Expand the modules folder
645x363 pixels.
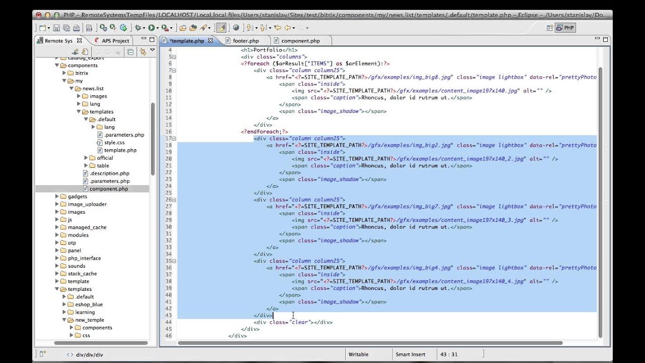coord(57,235)
